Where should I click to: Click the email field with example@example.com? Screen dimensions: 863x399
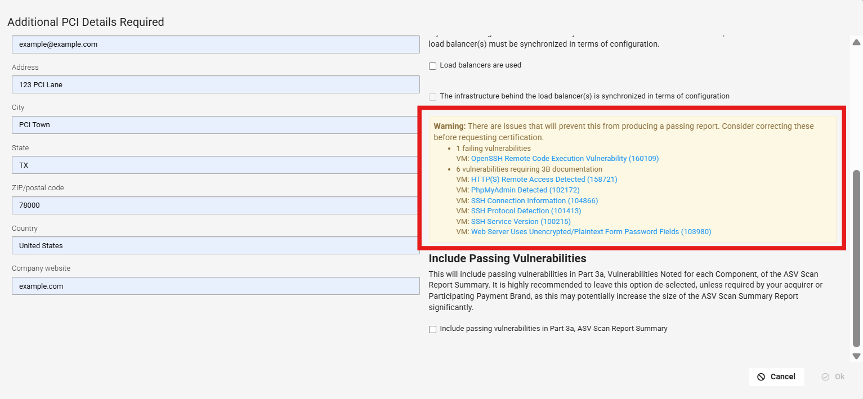216,44
